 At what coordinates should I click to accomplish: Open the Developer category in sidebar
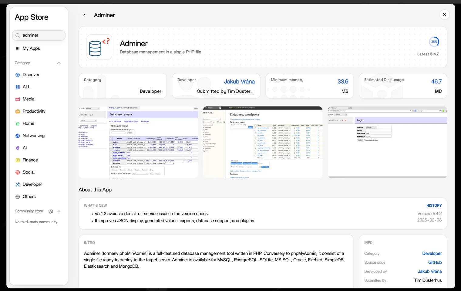(x=32, y=184)
